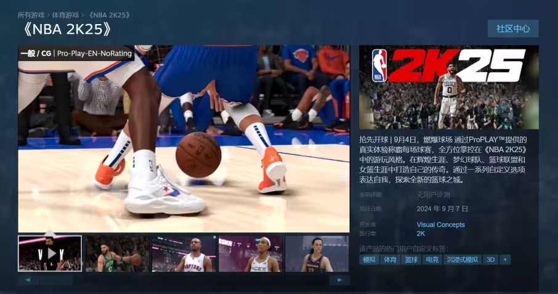558x294 pixels.
Task: Select the 沉浸式模拟 tag
Action: click(463, 260)
